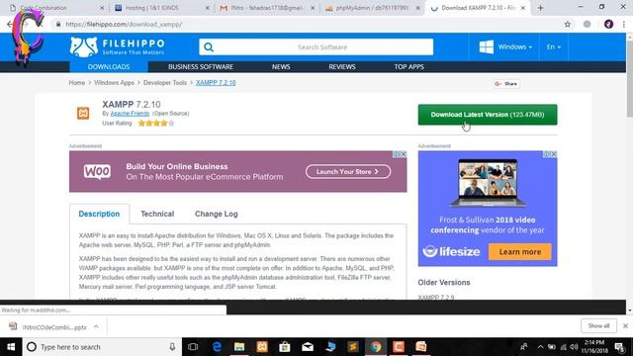Switch to phpMyAdmin browser tab
This screenshot has width=633, height=356.
click(x=372, y=8)
